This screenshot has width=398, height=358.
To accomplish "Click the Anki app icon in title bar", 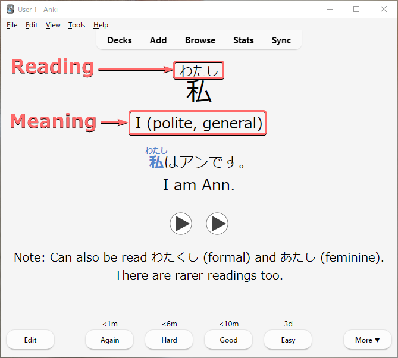I will pos(10,10).
